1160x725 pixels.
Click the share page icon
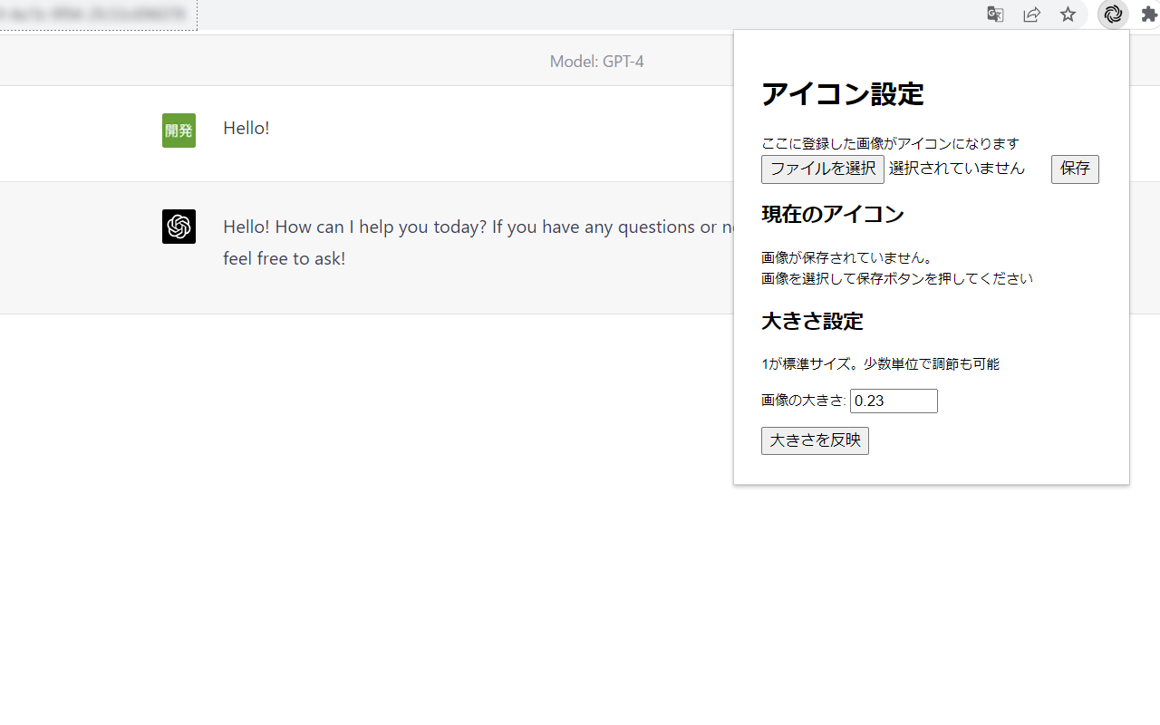(1031, 14)
